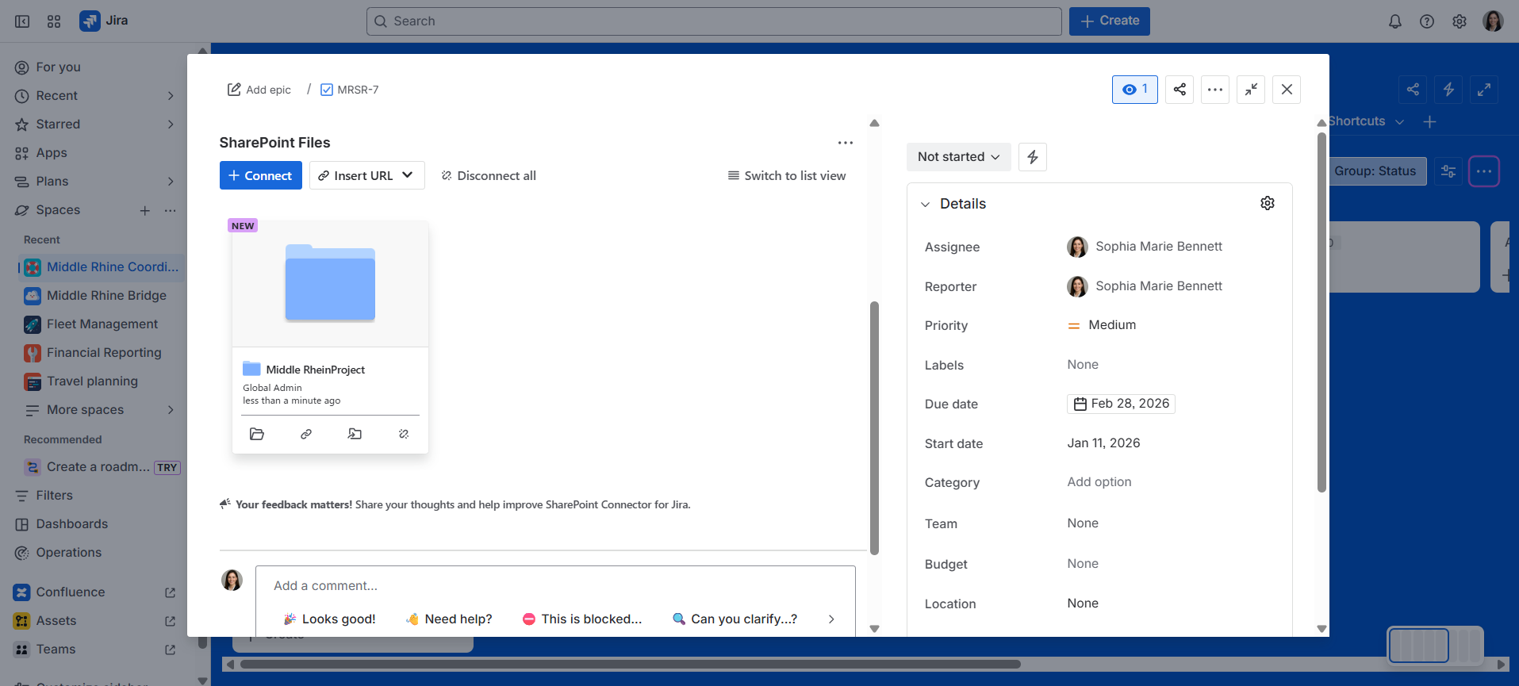Image resolution: width=1519 pixels, height=686 pixels.
Task: Open the share issue icon
Action: pyautogui.click(x=1180, y=90)
